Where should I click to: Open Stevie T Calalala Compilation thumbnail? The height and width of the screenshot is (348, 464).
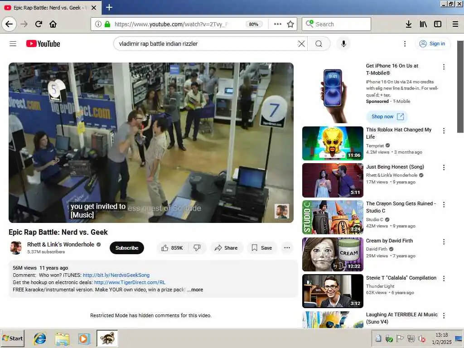tap(333, 291)
